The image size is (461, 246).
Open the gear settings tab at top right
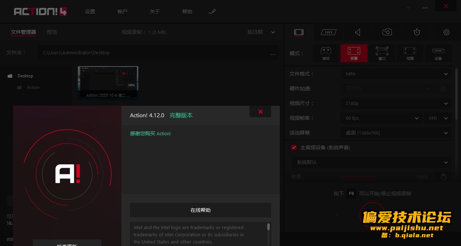pyautogui.click(x=447, y=32)
